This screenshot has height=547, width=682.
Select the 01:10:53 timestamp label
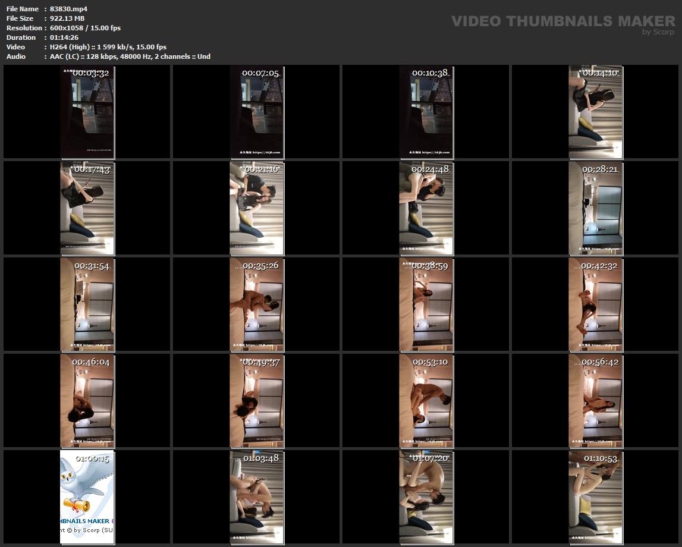click(x=600, y=458)
